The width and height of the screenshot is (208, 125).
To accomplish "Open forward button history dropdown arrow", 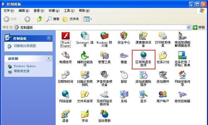I will pyautogui.click(x=33, y=19).
